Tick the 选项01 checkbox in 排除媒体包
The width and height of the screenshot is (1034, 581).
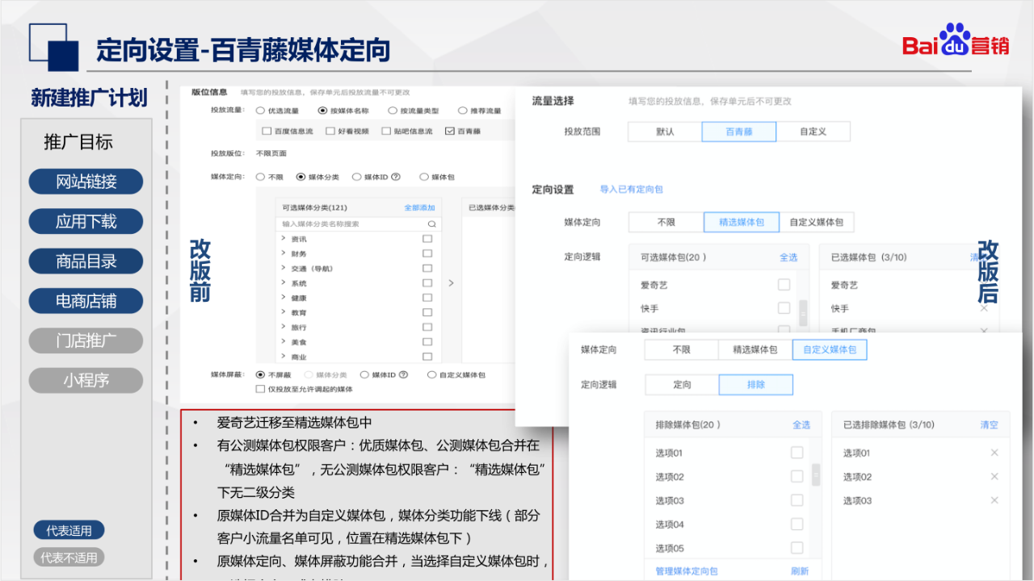pos(797,453)
